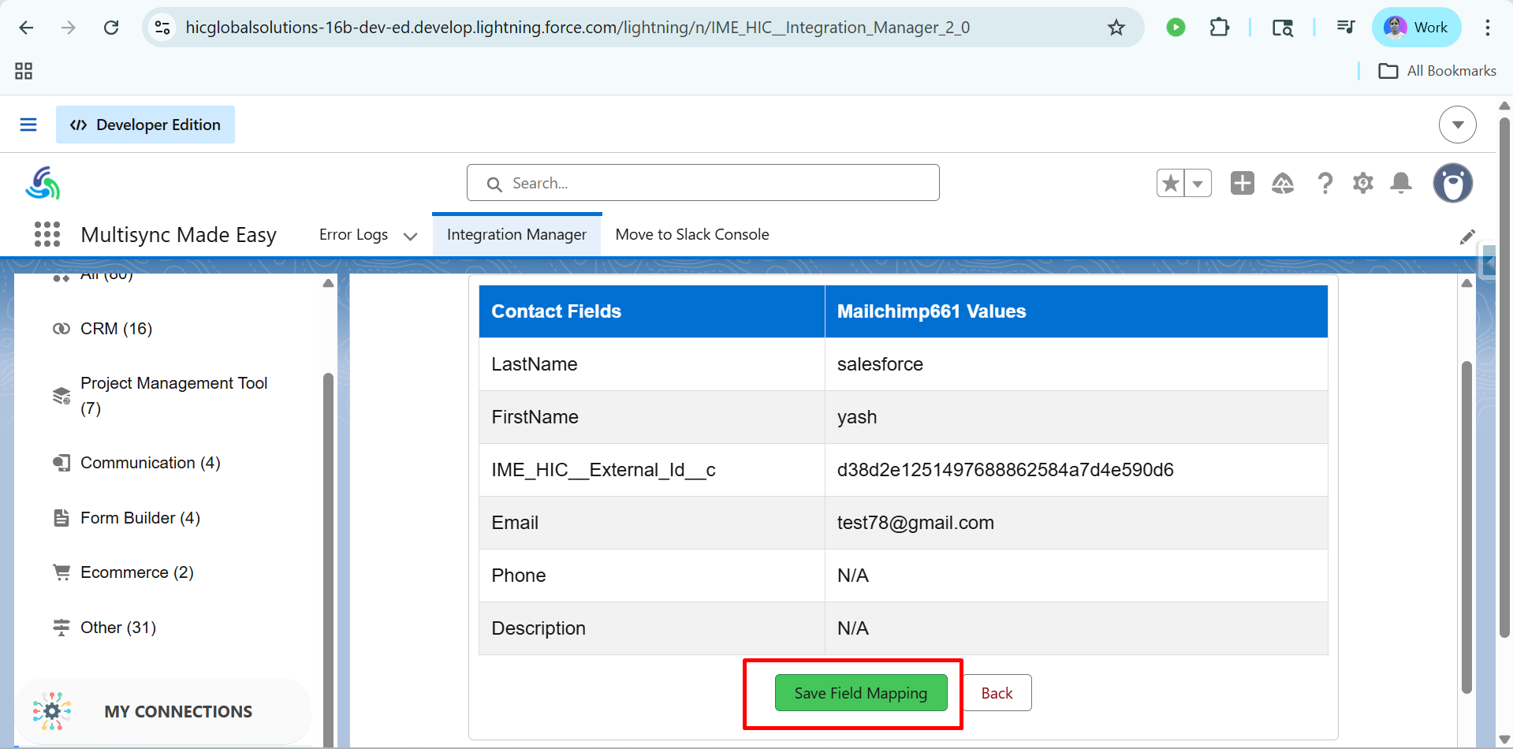Click the Back button
1513x749 pixels.
click(997, 693)
